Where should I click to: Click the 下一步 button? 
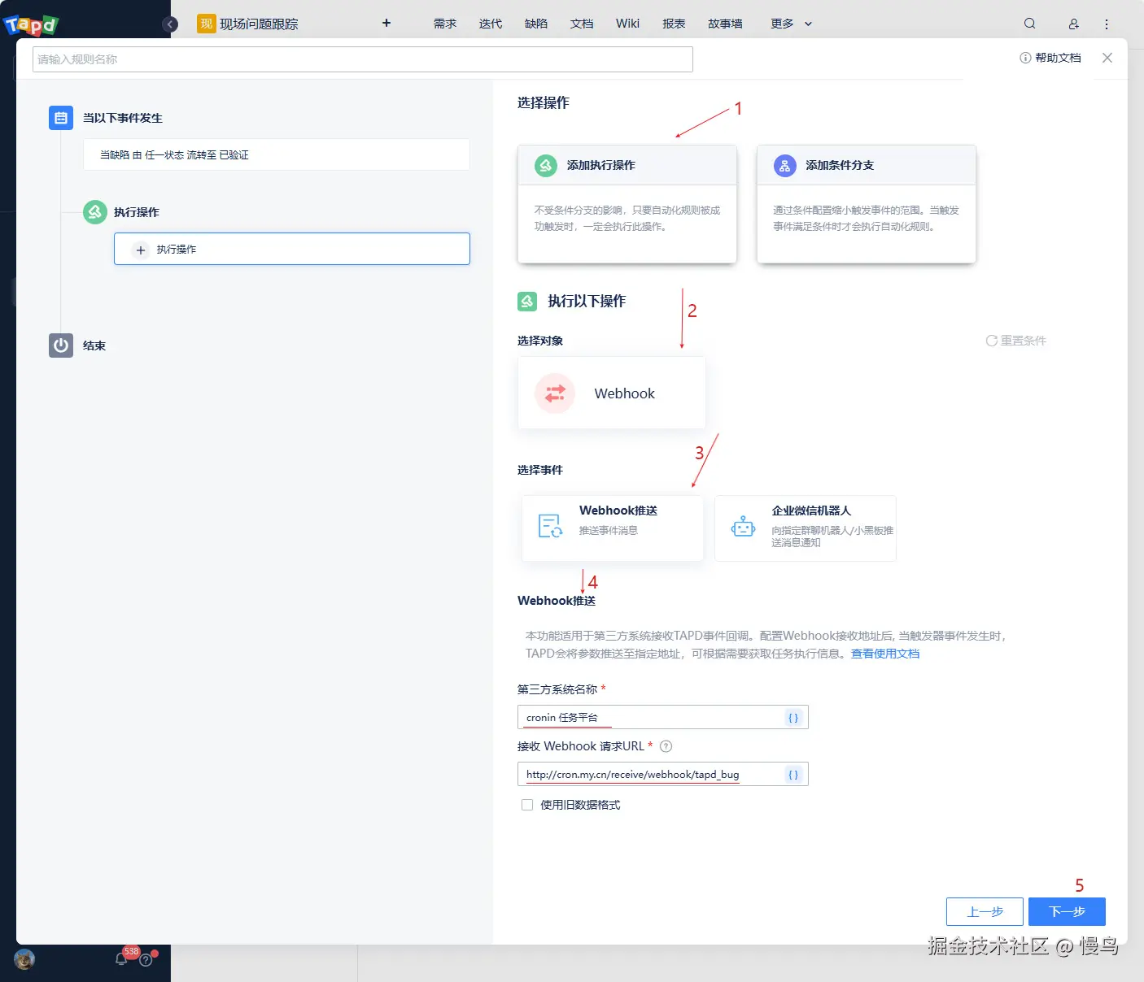point(1067,911)
